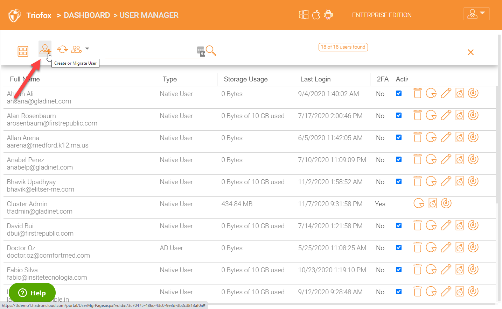The height and width of the screenshot is (309, 502).
Task: Click the group users icon
Action: 77,49
